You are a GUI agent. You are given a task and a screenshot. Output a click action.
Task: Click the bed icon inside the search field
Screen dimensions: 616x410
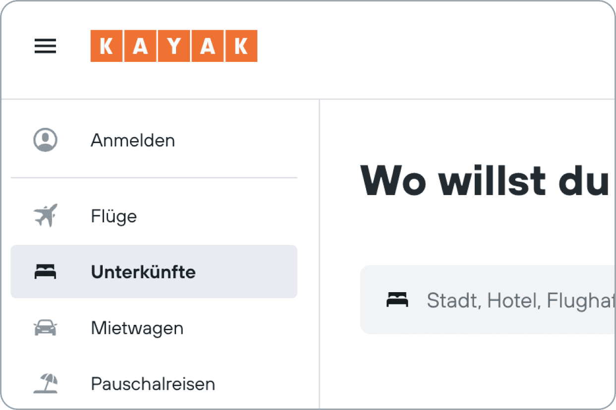tap(397, 300)
